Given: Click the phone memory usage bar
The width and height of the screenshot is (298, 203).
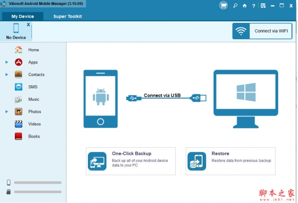Looking at the screenshot, I should click(x=38, y=183).
